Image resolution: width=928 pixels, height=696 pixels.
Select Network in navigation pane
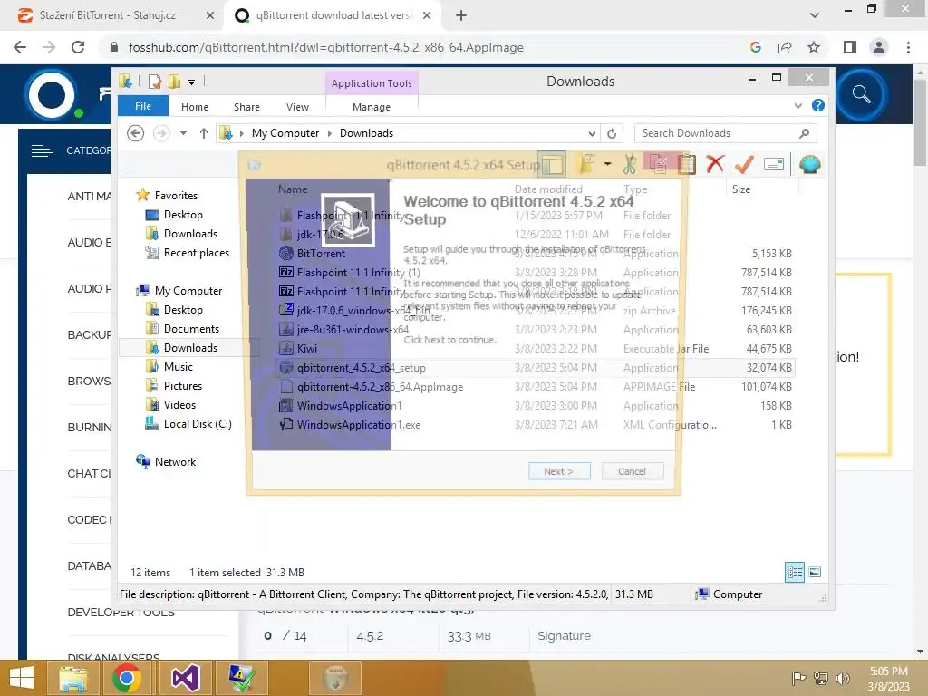[x=175, y=461]
